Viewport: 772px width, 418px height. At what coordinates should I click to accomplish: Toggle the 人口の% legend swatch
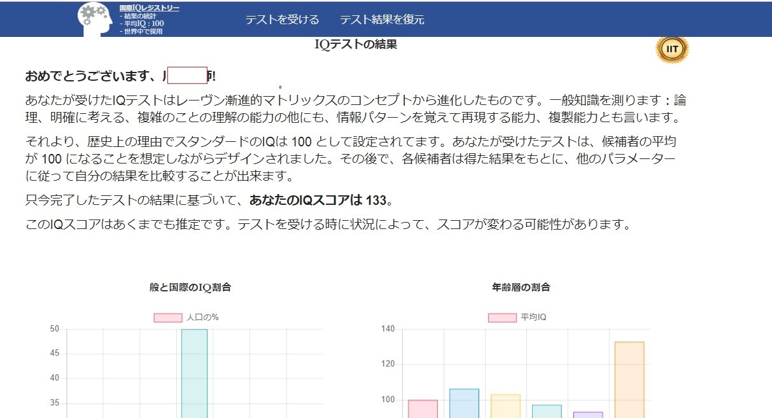coord(168,317)
